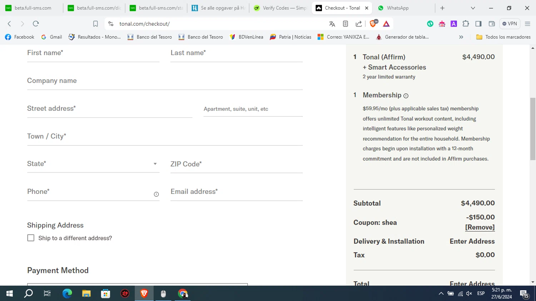Open the browser hamburger menu
This screenshot has height=301, width=536.
tap(527, 24)
